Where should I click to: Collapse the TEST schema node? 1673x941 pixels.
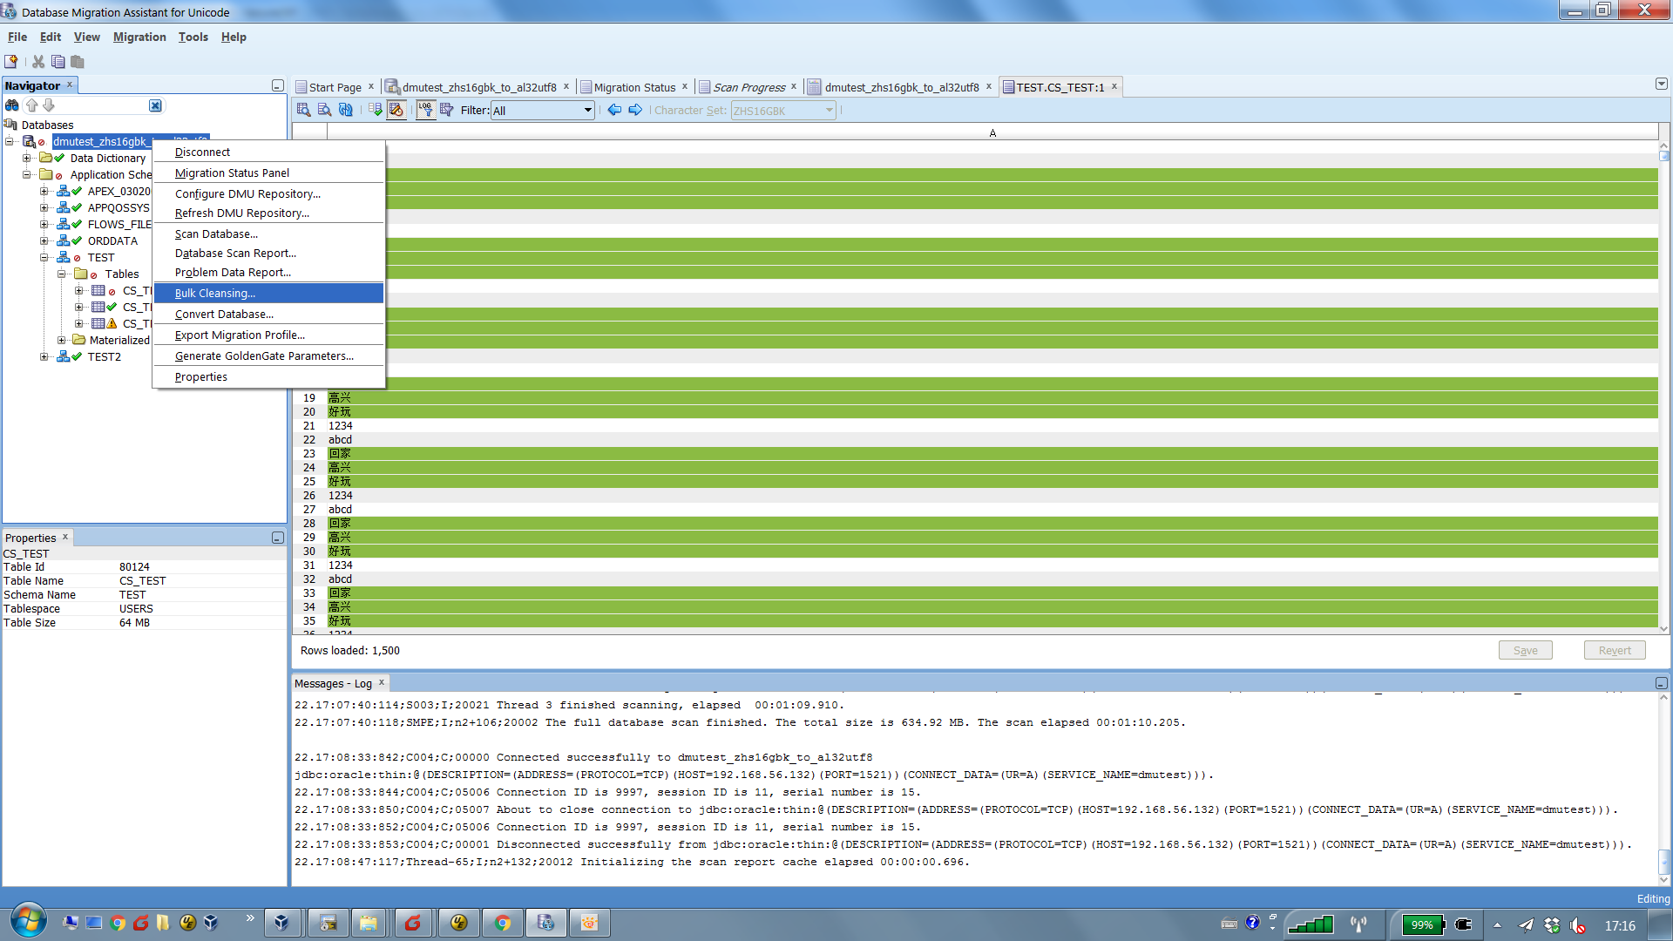click(x=44, y=257)
